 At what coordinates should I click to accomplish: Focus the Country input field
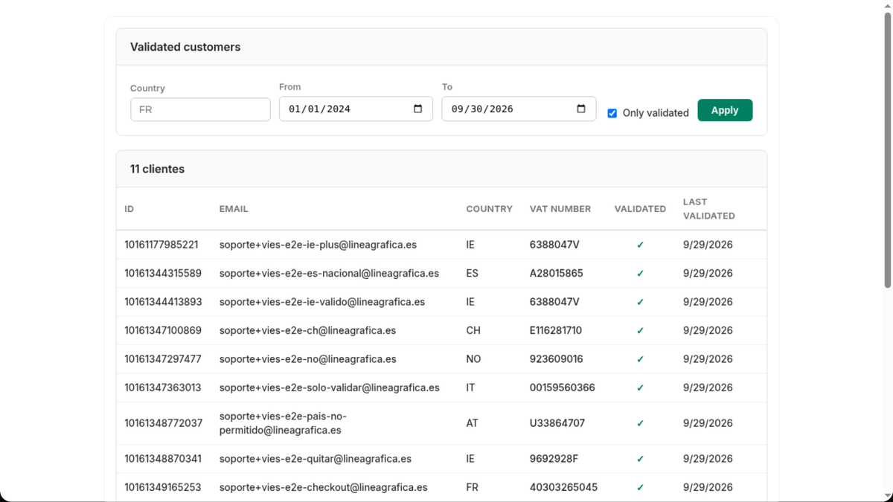click(200, 109)
